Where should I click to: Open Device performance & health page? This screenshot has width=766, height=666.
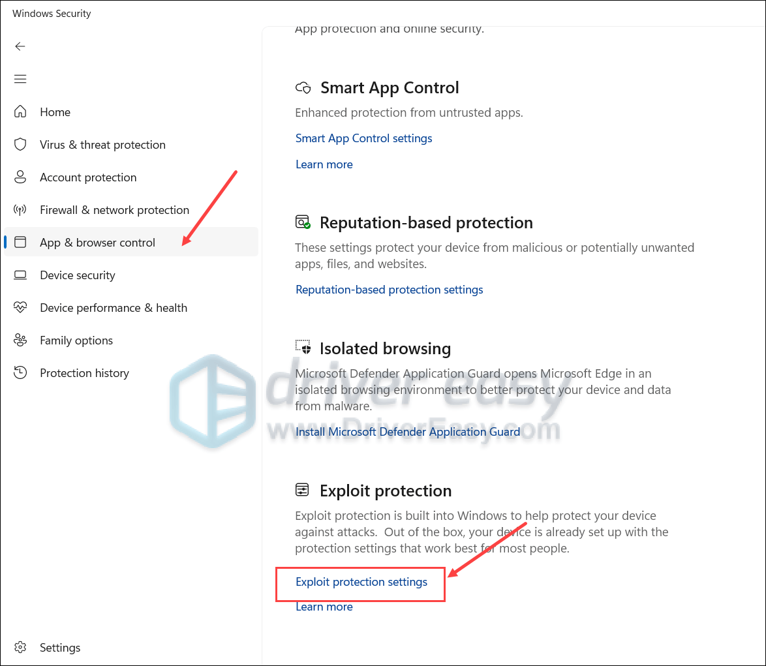114,308
